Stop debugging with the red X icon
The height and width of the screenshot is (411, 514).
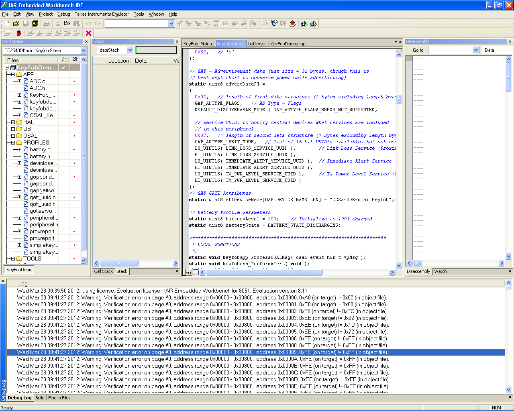coord(89,33)
